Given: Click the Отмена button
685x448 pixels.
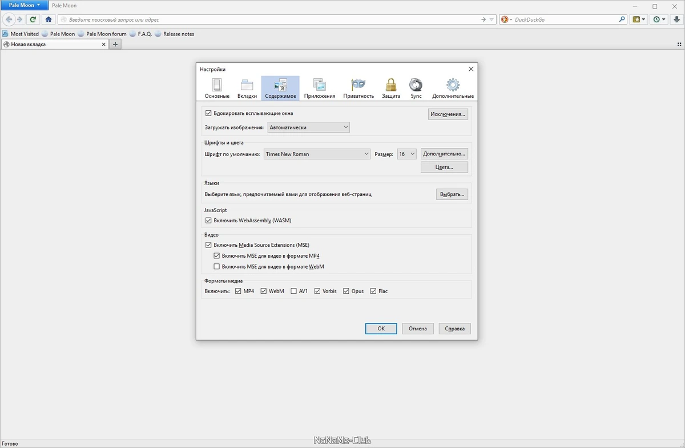Looking at the screenshot, I should [x=418, y=329].
